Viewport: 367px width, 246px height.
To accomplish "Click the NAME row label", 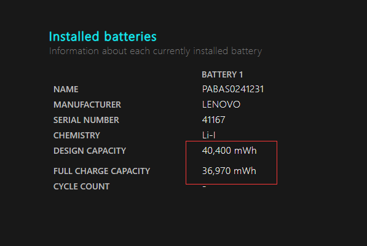I will (66, 89).
